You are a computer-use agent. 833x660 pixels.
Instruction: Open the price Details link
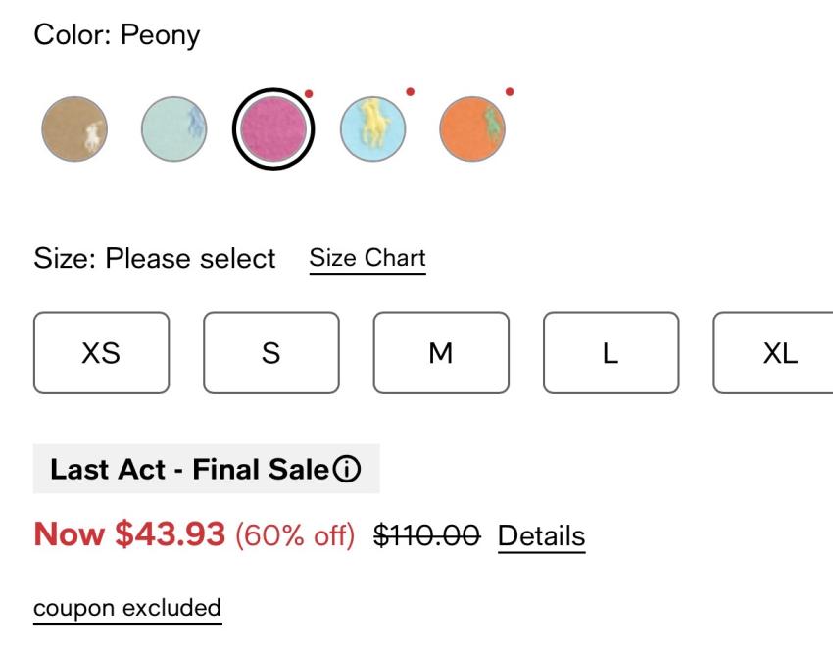tap(541, 536)
